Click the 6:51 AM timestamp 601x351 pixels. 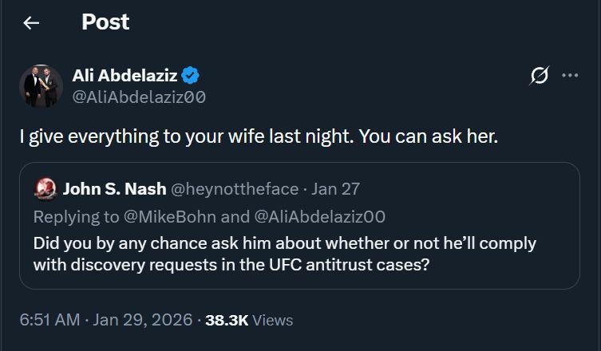49,320
